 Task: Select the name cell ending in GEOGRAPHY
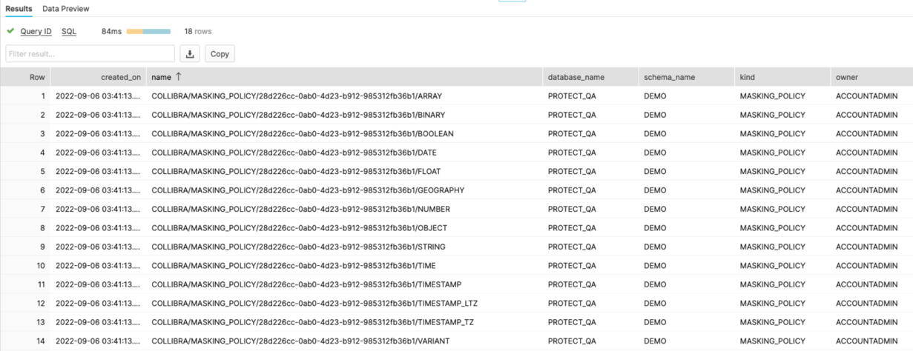(308, 190)
